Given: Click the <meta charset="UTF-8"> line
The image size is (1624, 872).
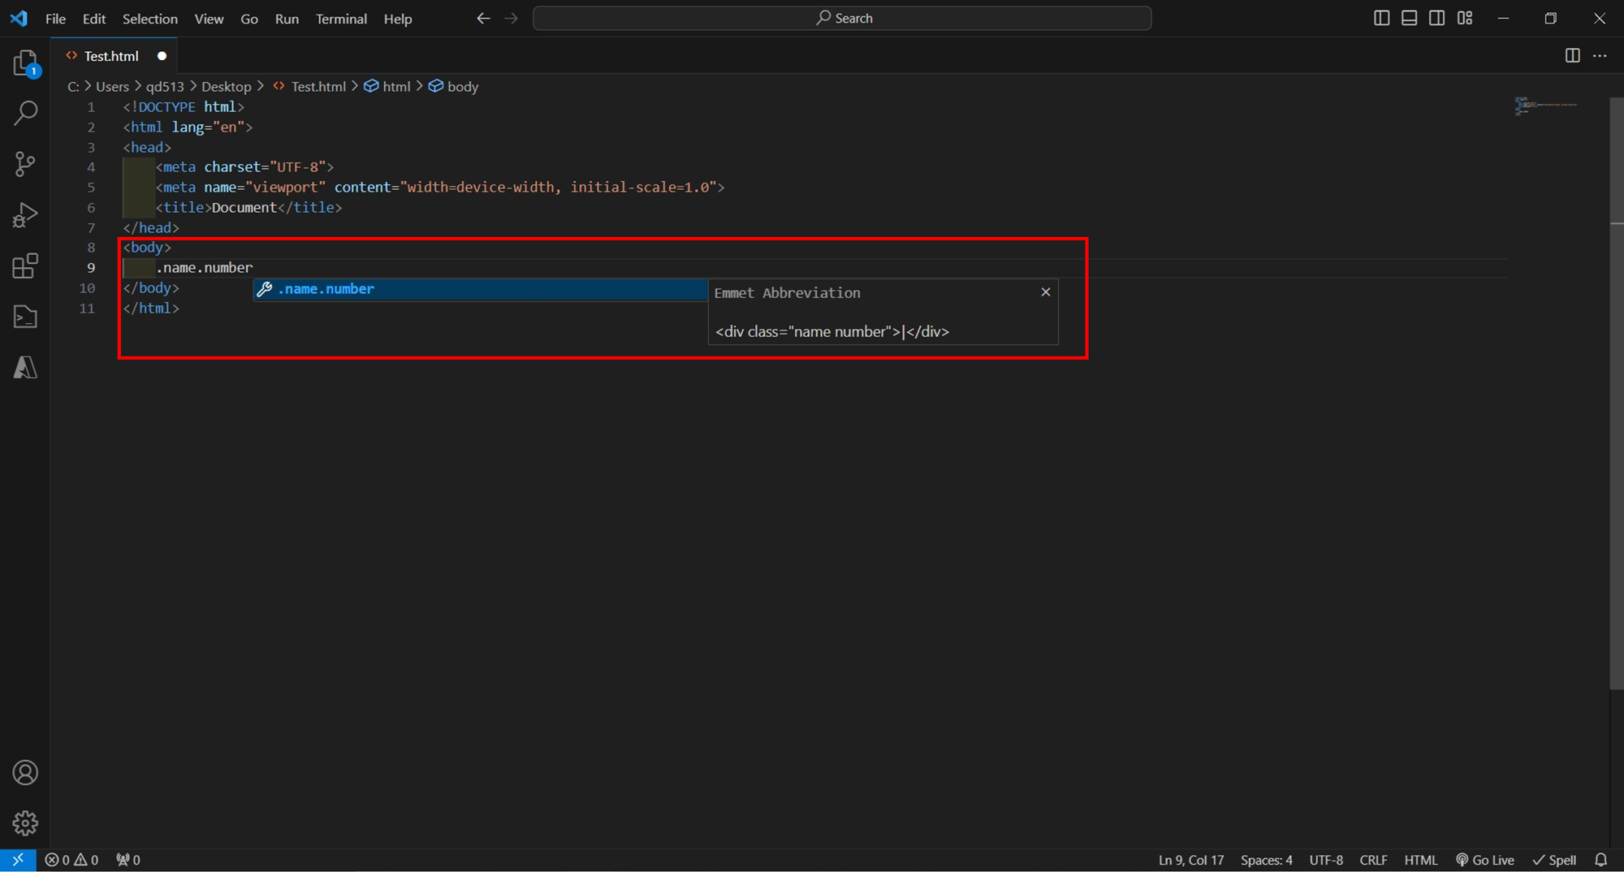Looking at the screenshot, I should [244, 167].
